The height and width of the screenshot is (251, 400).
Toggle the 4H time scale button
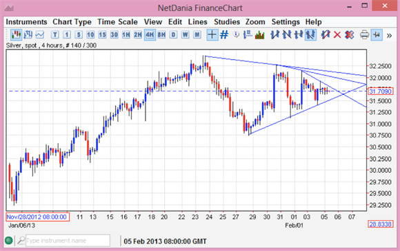point(150,34)
